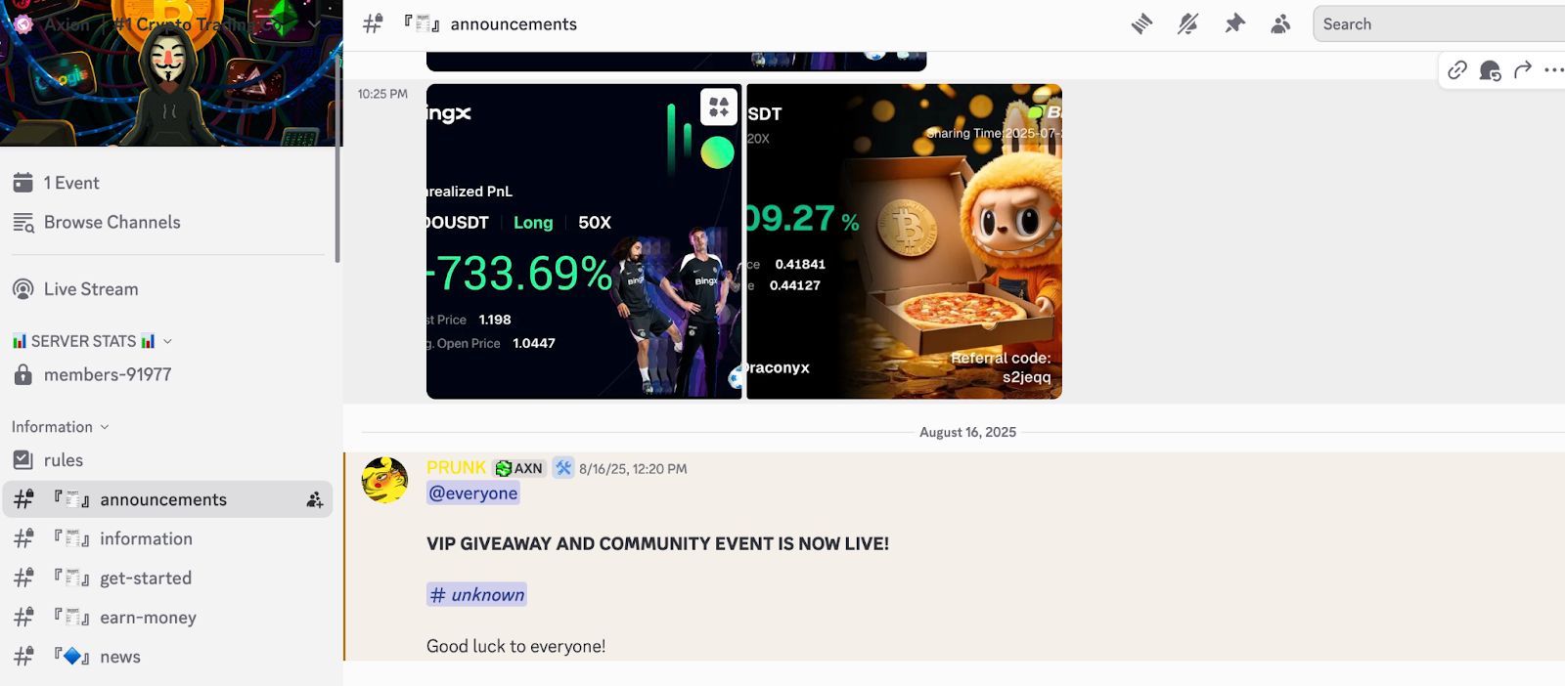This screenshot has height=686, width=1565.
Task: Collapse the Information category
Action: [60, 427]
